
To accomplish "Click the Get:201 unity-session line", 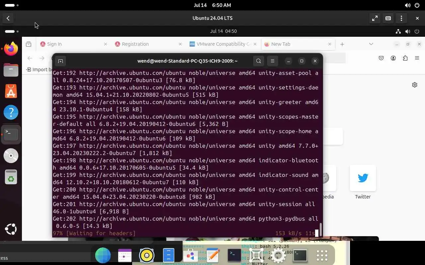I will coord(184,208).
